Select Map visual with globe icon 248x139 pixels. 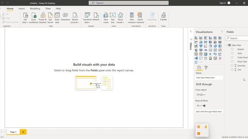196,50
